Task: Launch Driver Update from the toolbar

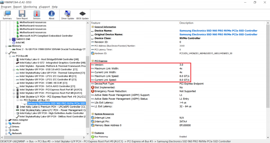Action: point(67,15)
